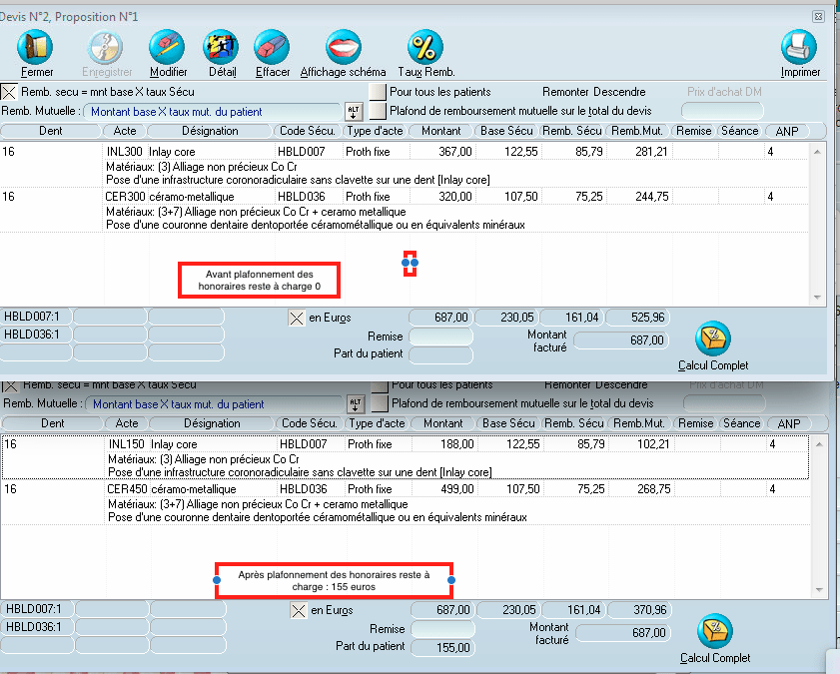Screen dimensions: 840x674
Task: Click the Imprimer printer icon
Action: point(799,48)
